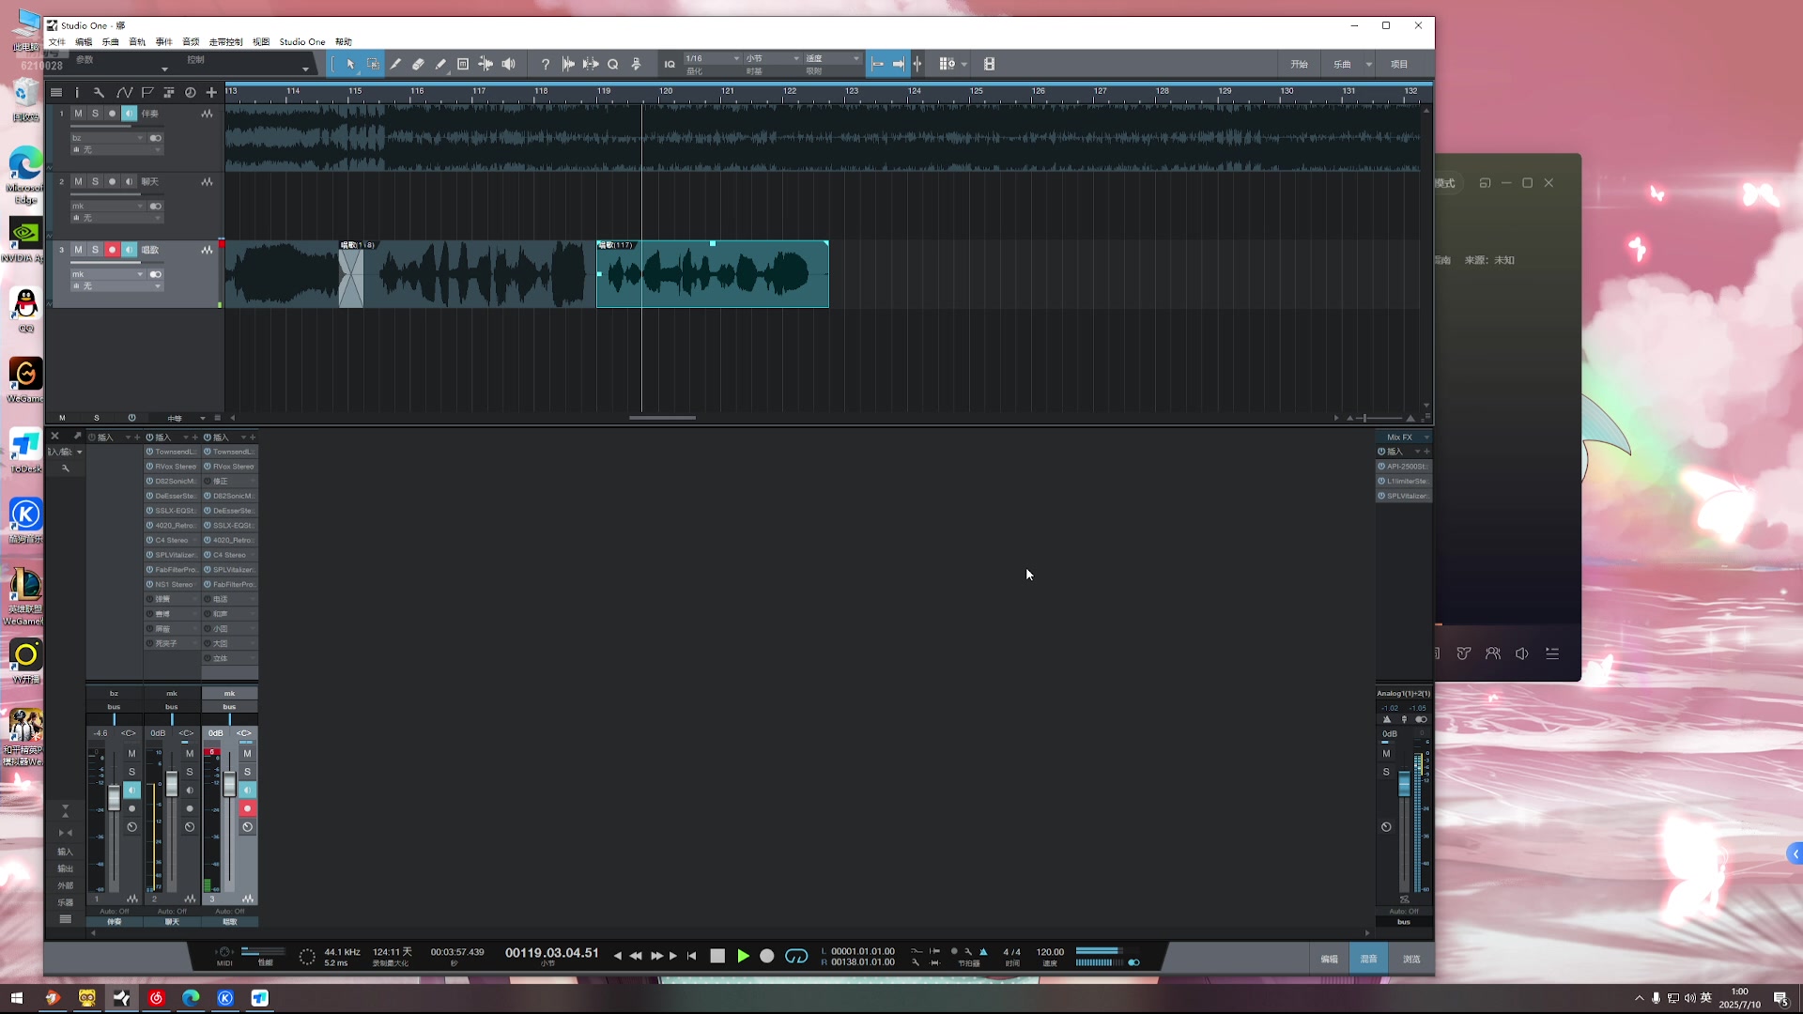Enable the 电话 insert power button
Image resolution: width=1803 pixels, height=1014 pixels.
point(208,599)
